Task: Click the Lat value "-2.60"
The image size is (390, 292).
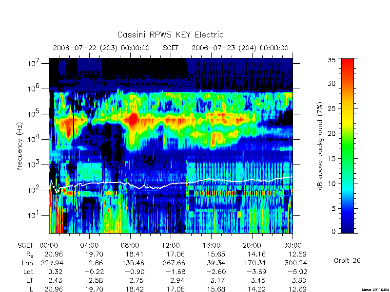Action: click(216, 272)
